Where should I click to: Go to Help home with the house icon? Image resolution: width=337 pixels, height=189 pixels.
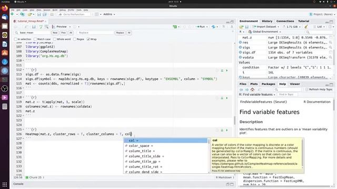tap(252, 90)
